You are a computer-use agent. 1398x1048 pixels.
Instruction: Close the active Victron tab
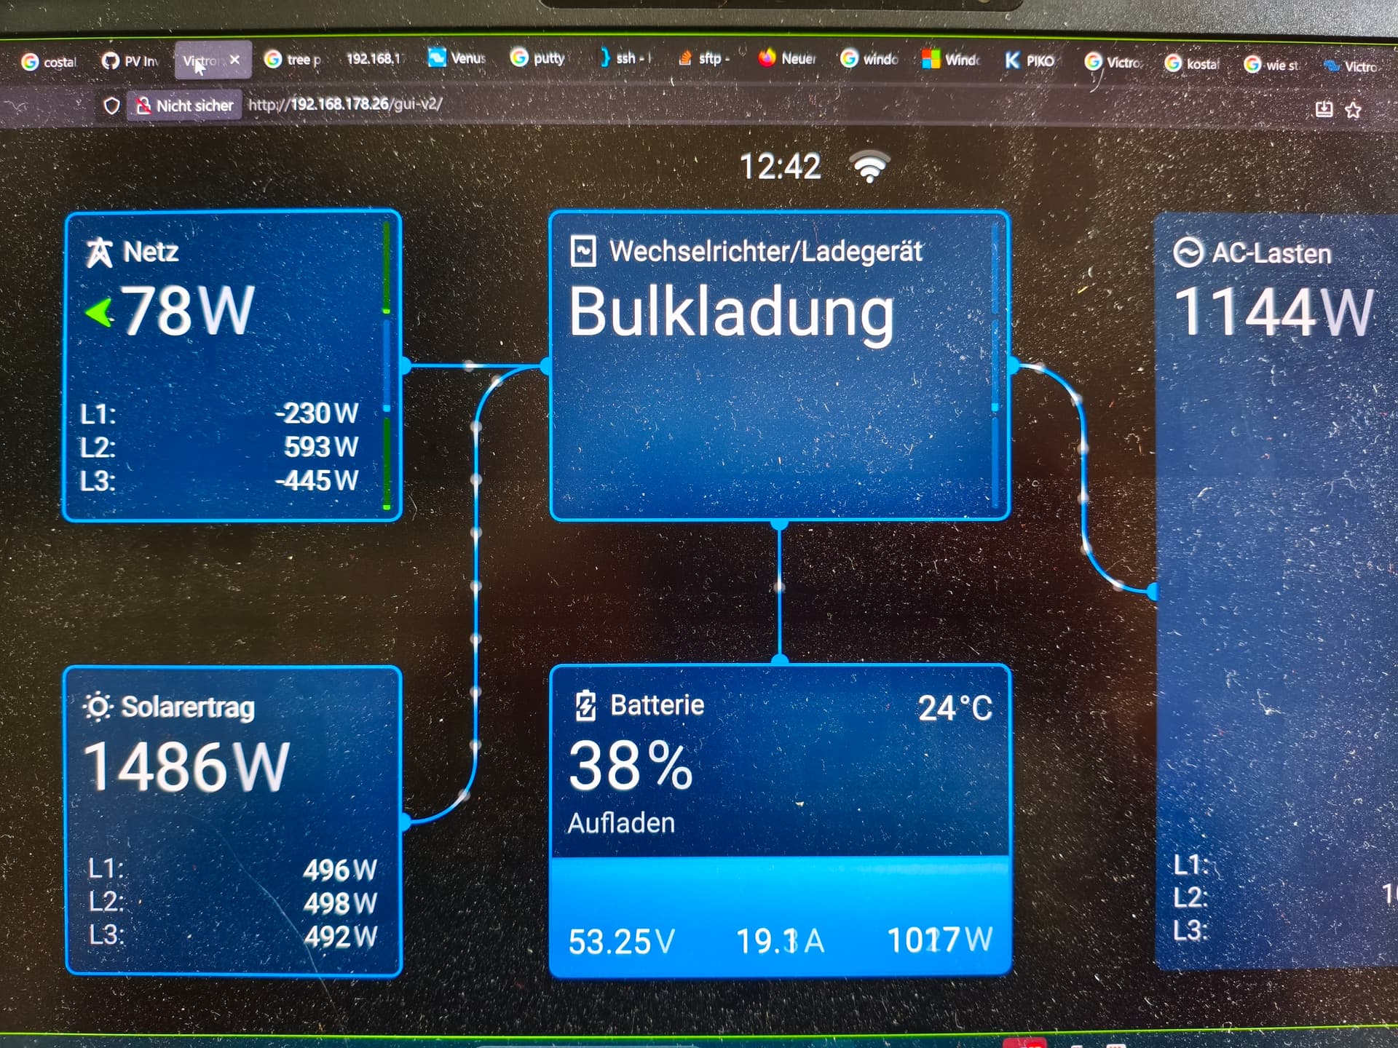234,60
